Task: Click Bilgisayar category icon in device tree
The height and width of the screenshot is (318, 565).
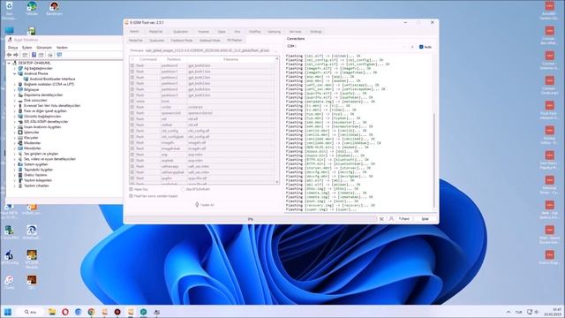Action: click(20, 89)
